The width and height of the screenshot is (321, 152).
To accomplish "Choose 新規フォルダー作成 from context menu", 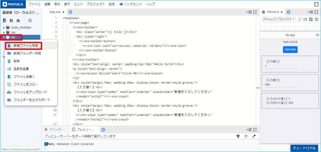I will pos(31,54).
